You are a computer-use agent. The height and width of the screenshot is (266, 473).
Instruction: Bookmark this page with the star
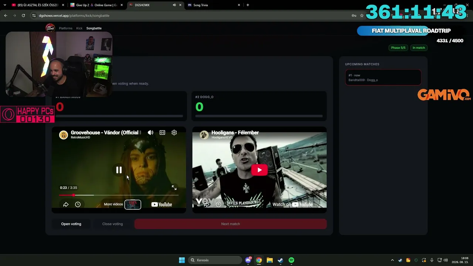pos(362,16)
